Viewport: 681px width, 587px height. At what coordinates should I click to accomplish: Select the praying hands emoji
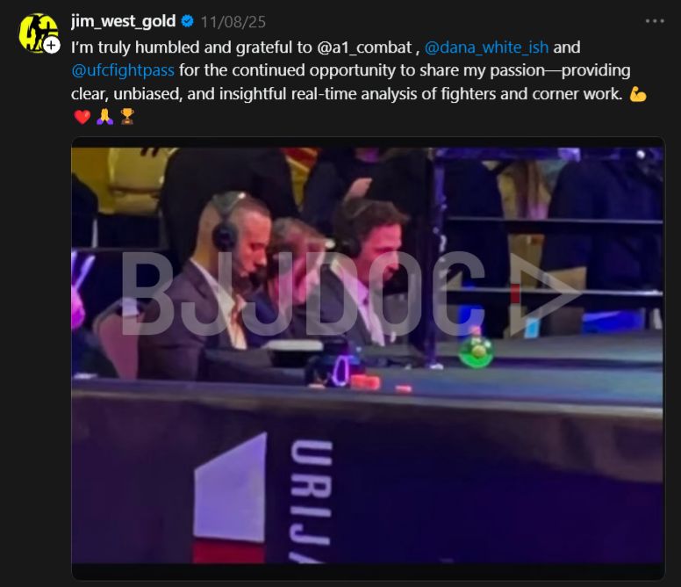[x=104, y=117]
